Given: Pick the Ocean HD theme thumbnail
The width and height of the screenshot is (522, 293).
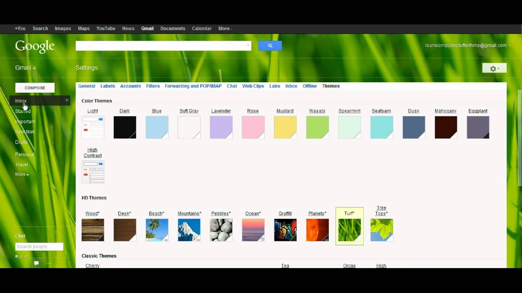Looking at the screenshot, I should [x=253, y=230].
